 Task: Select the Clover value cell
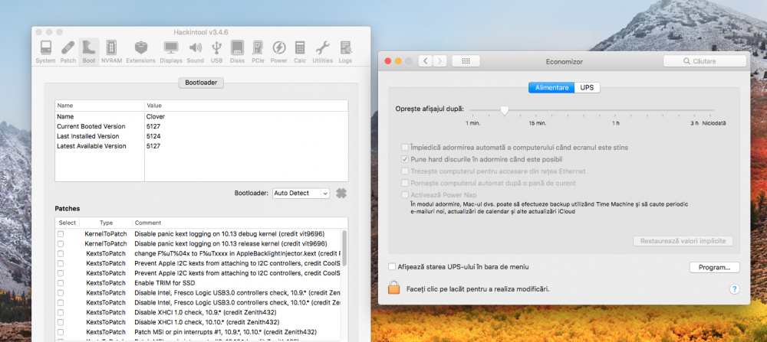(156, 116)
